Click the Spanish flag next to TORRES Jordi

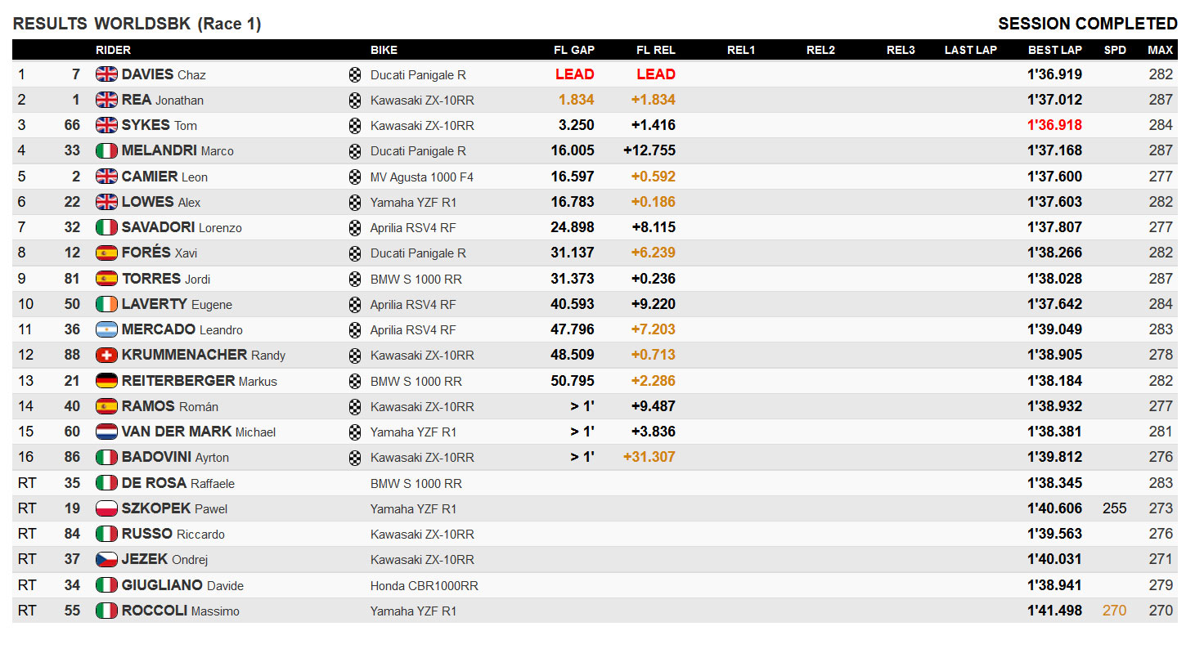[106, 279]
